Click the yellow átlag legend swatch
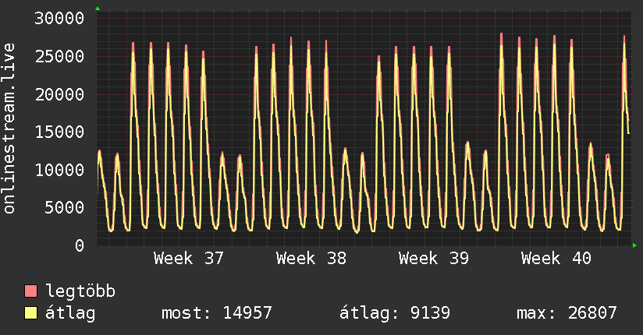Viewport: 643px width, 335px height. click(x=30, y=313)
